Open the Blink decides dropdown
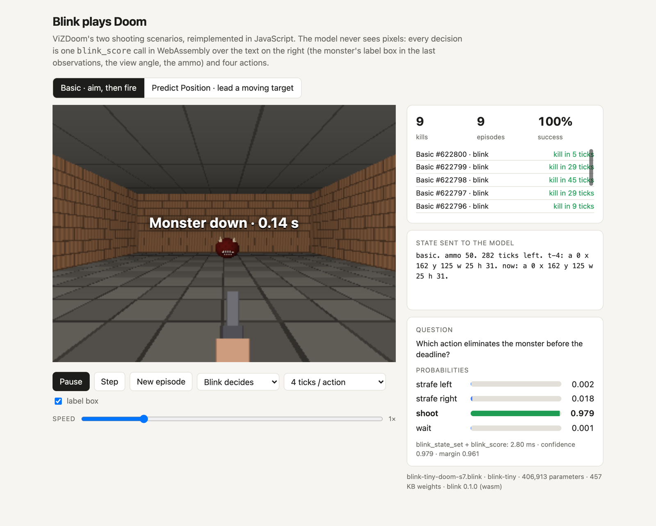 [x=238, y=382]
